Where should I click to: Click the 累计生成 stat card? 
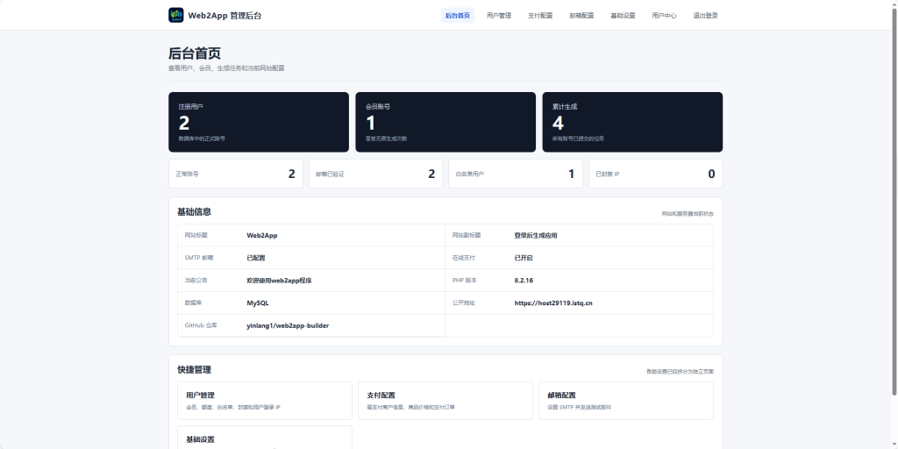pyautogui.click(x=632, y=122)
